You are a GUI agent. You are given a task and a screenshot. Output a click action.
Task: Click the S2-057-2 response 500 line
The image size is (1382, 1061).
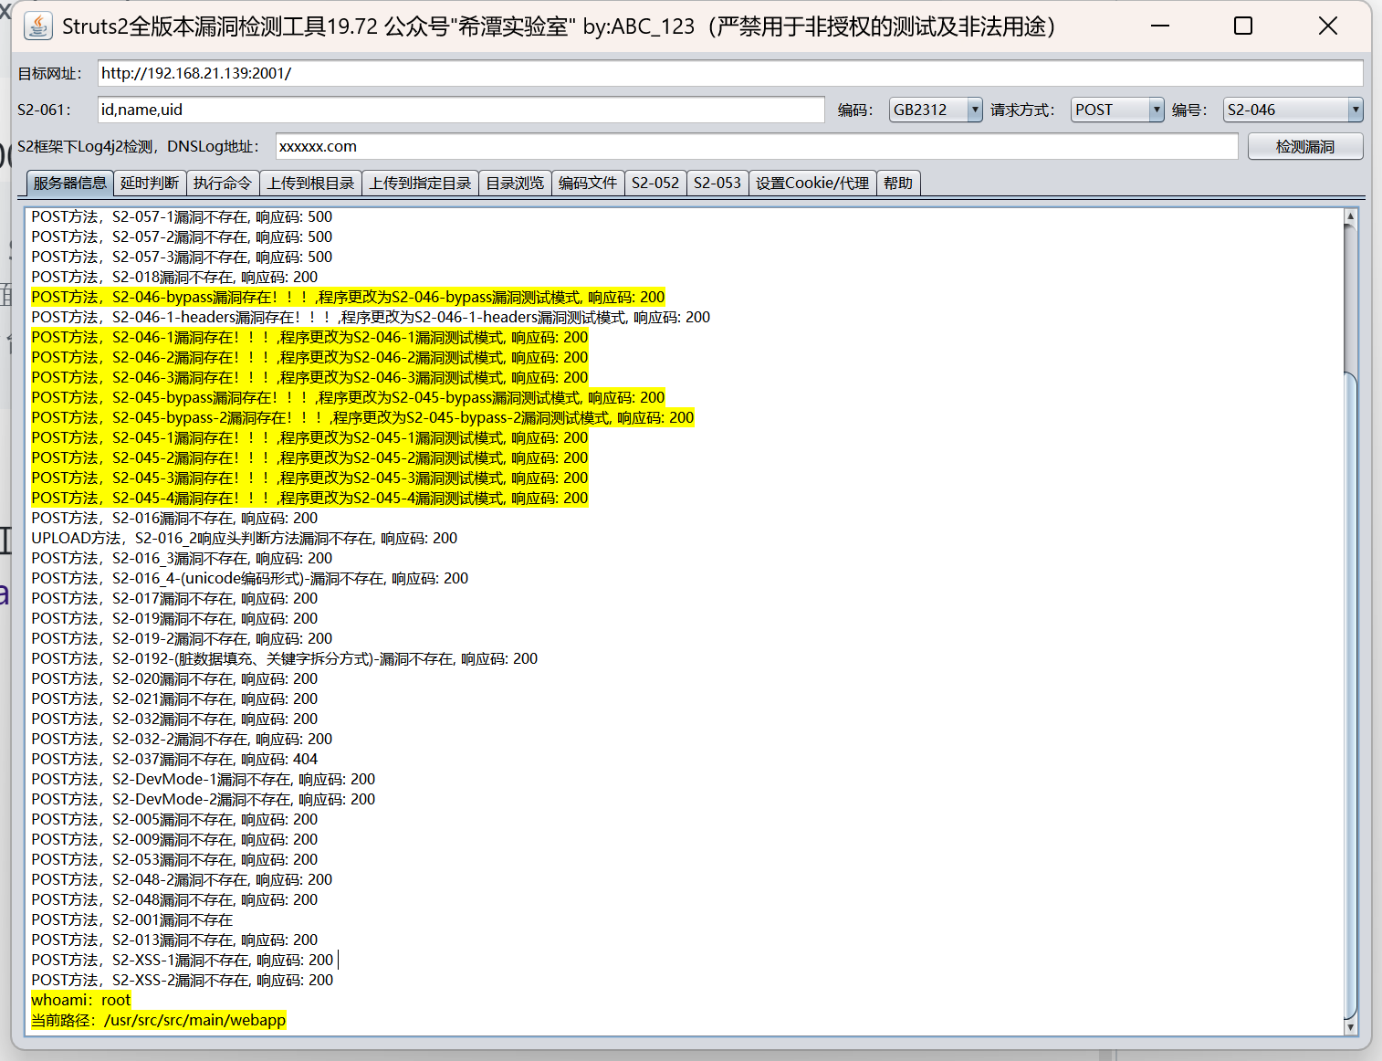182,236
